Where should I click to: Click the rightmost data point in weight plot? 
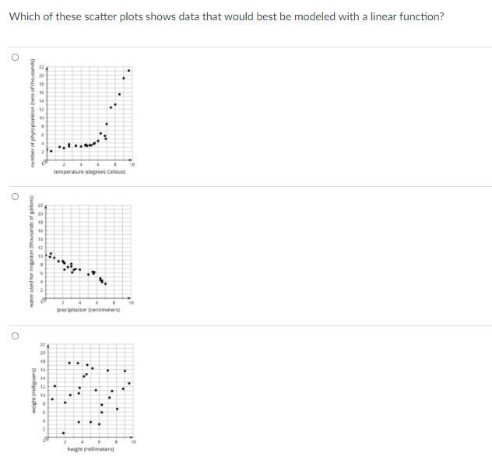[x=129, y=383]
